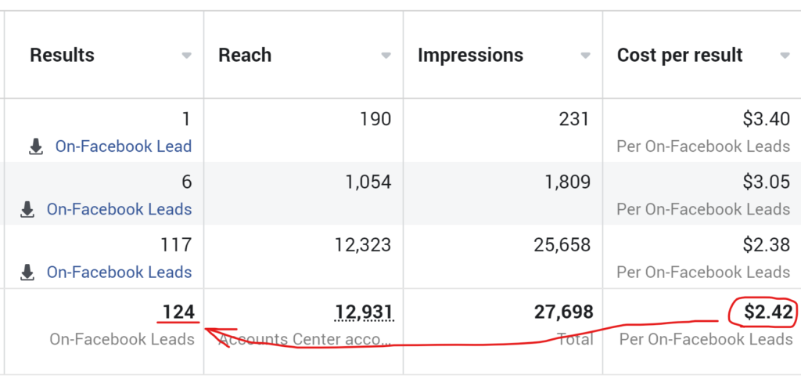The height and width of the screenshot is (379, 801).
Task: Click download icon beside first On-Facebook Lead
Action: point(36,146)
